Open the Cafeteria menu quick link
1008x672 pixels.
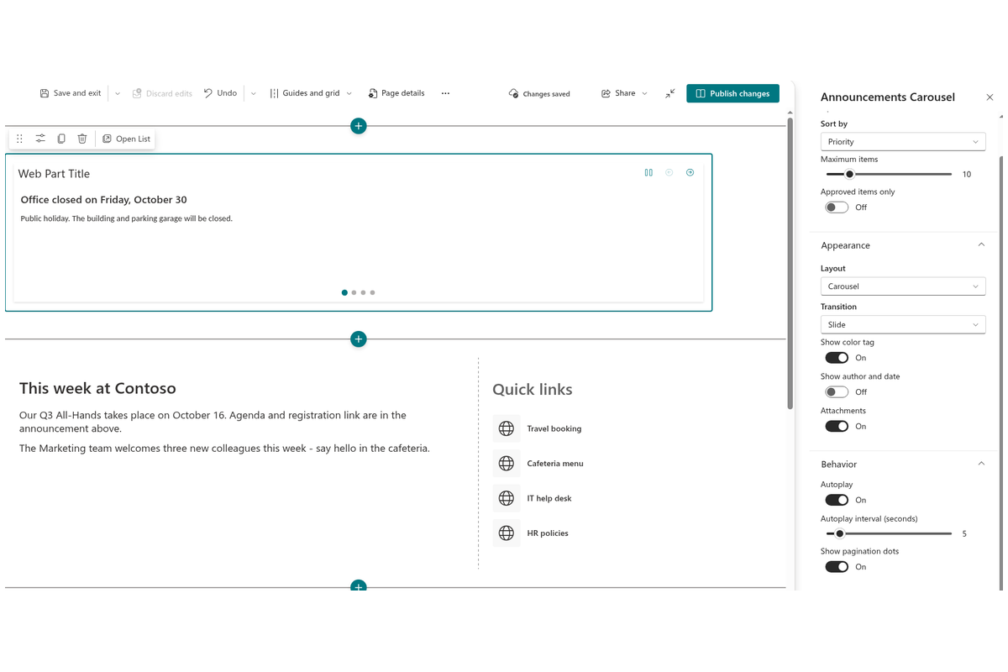[555, 464]
